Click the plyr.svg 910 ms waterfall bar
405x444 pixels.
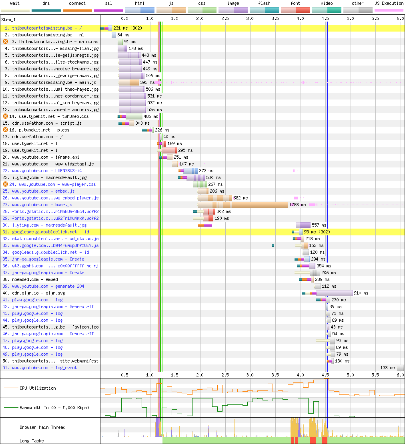pos(335,293)
